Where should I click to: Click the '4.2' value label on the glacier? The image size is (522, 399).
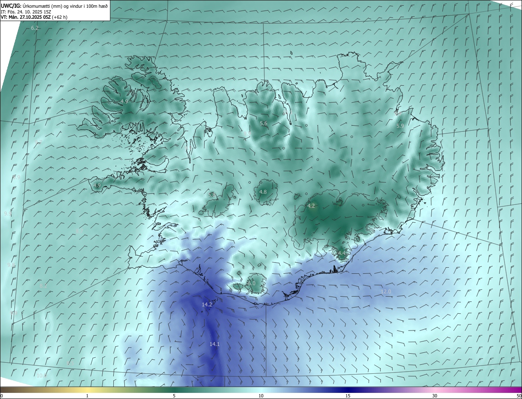coord(311,206)
